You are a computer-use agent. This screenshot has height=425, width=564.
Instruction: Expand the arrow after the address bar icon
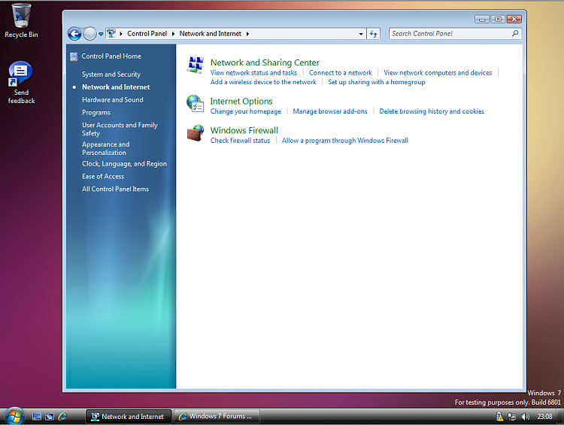point(121,34)
